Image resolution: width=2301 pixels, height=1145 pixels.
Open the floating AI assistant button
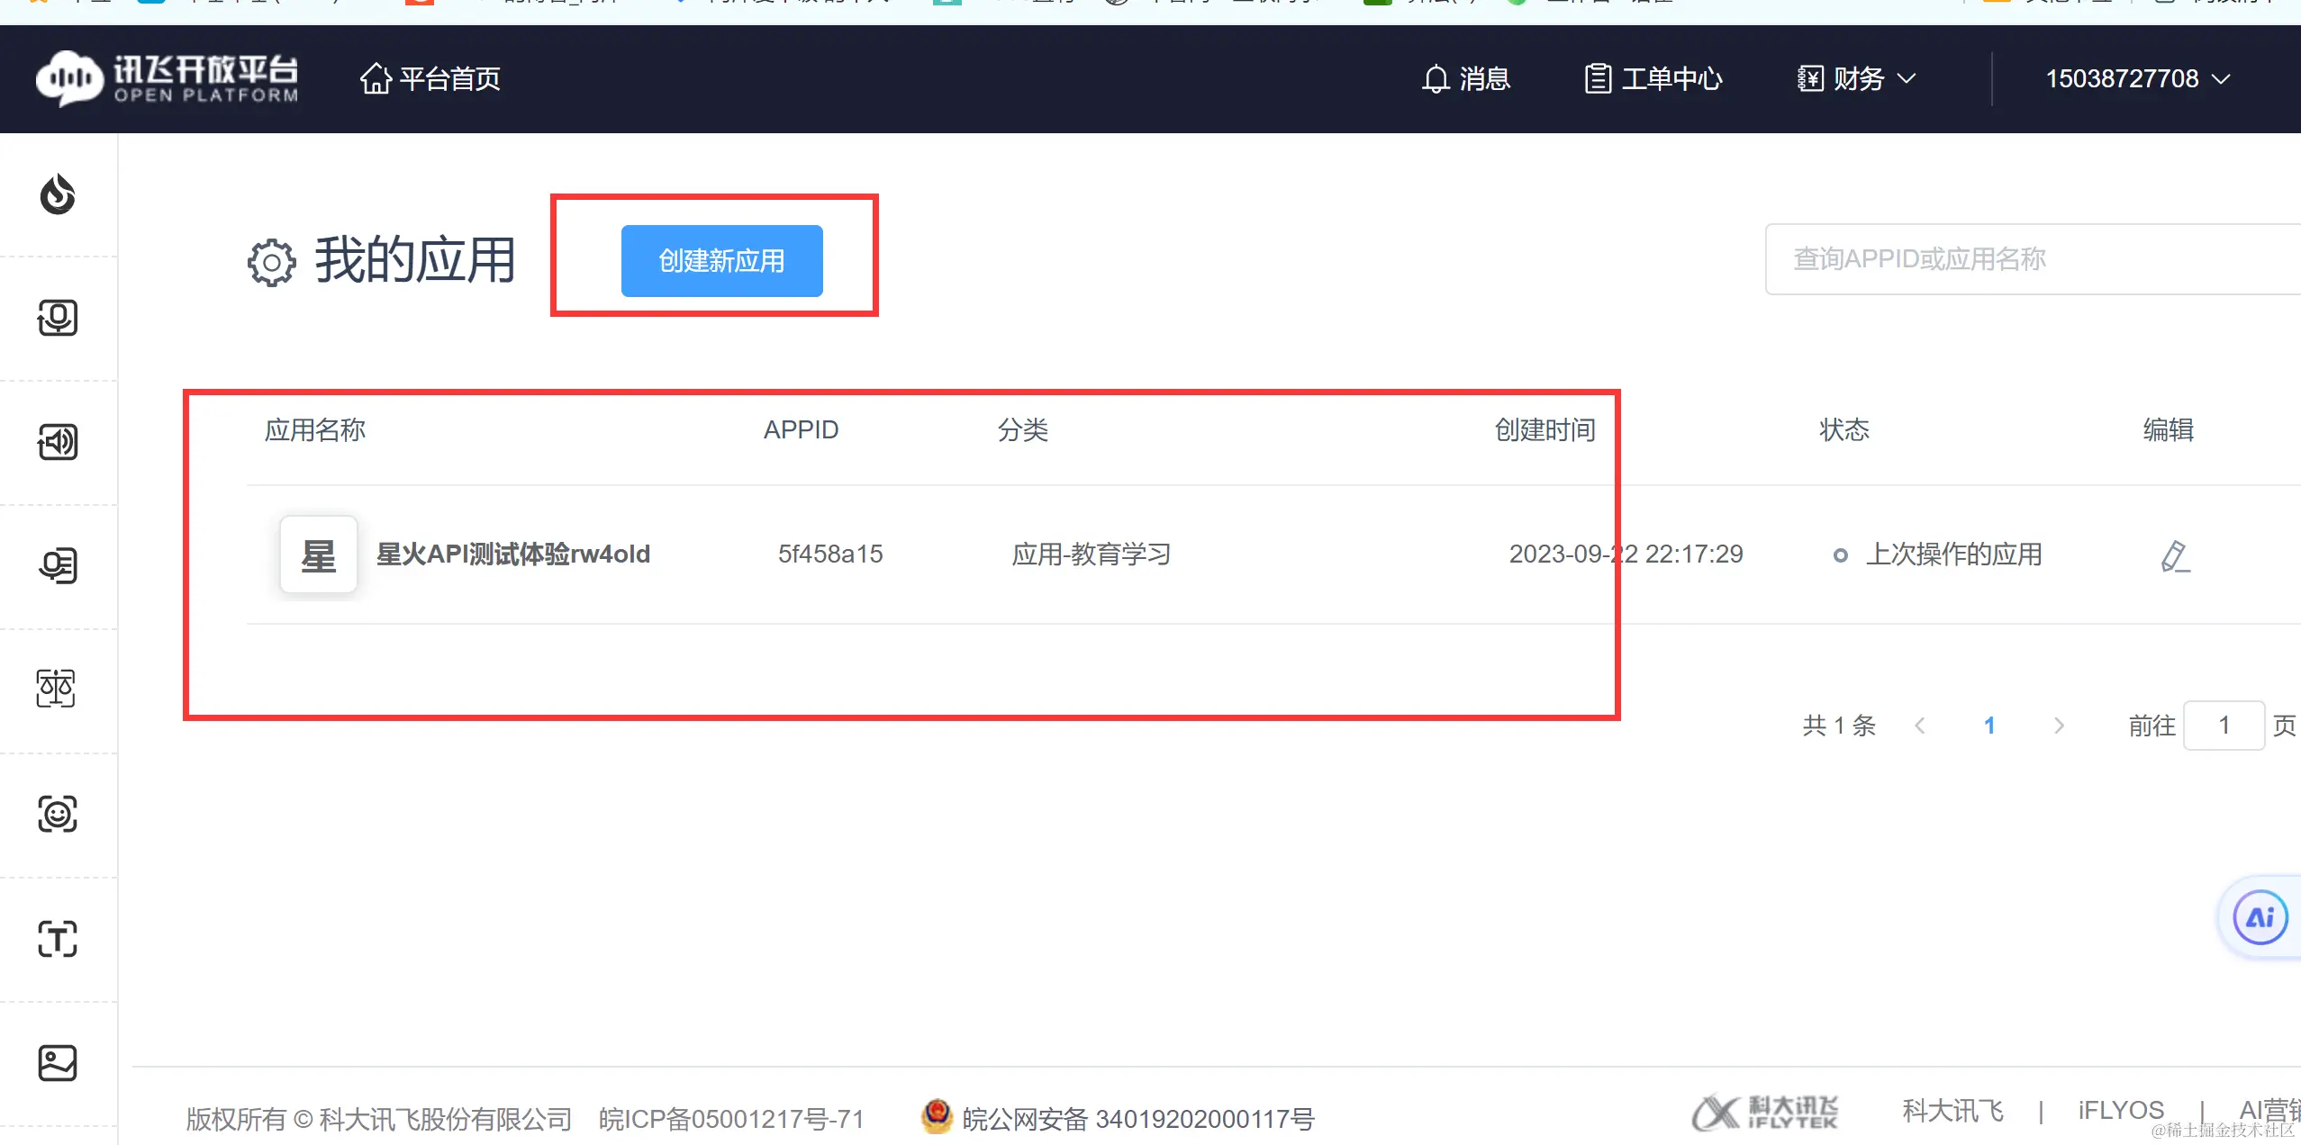[x=2260, y=918]
